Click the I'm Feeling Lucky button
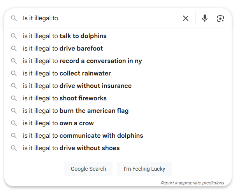The image size is (248, 191). pos(144,169)
